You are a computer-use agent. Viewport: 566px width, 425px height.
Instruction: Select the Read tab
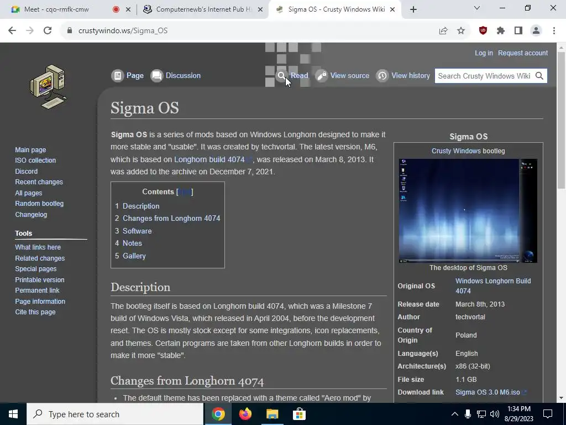(x=292, y=75)
